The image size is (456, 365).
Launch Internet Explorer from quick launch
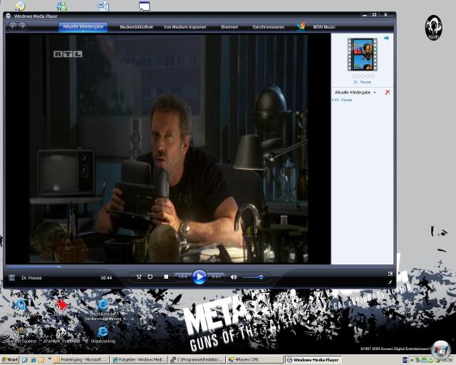(x=33, y=360)
